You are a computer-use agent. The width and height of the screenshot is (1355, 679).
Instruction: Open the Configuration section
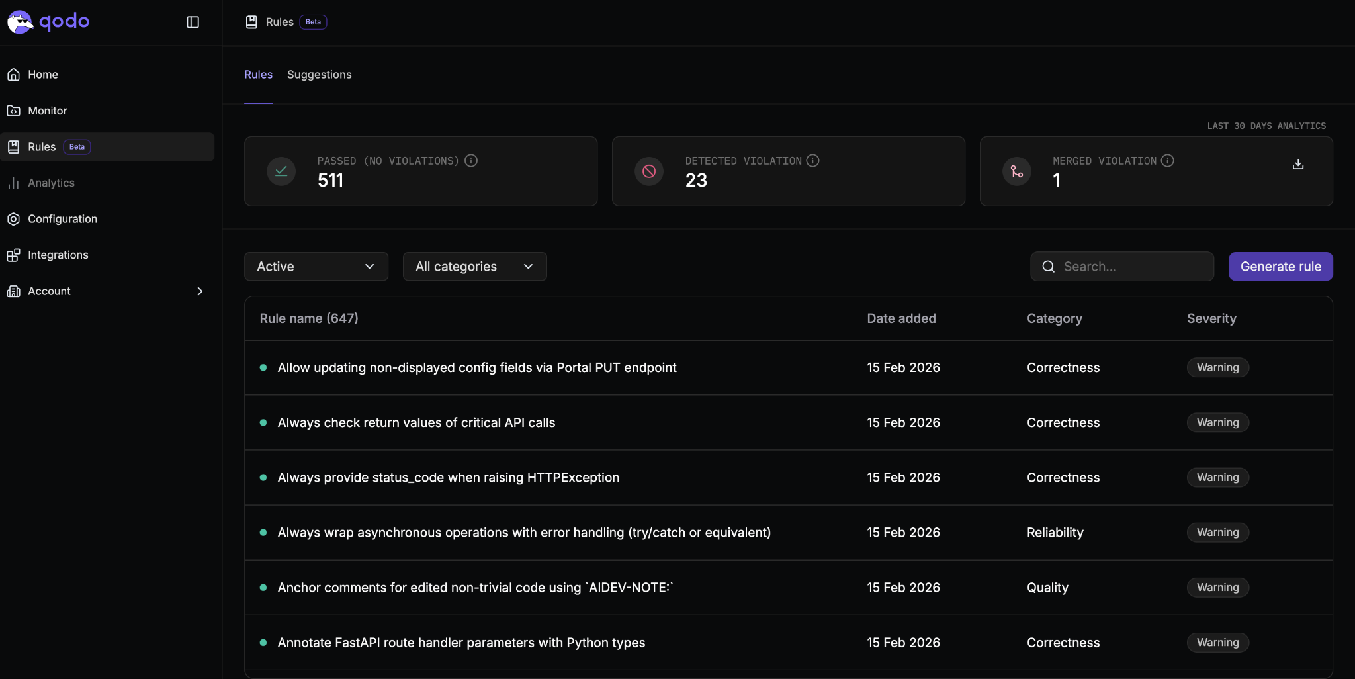click(62, 219)
